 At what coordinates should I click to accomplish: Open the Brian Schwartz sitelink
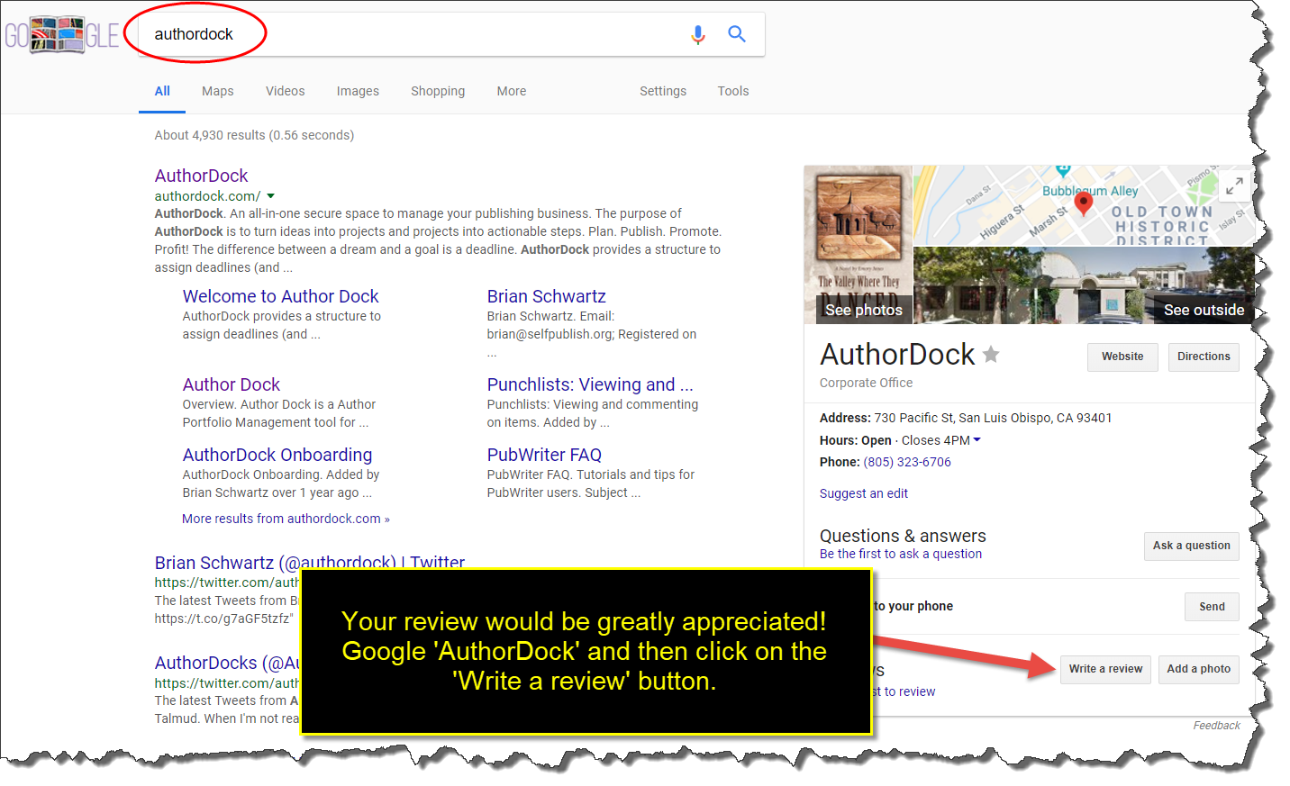[x=546, y=296]
